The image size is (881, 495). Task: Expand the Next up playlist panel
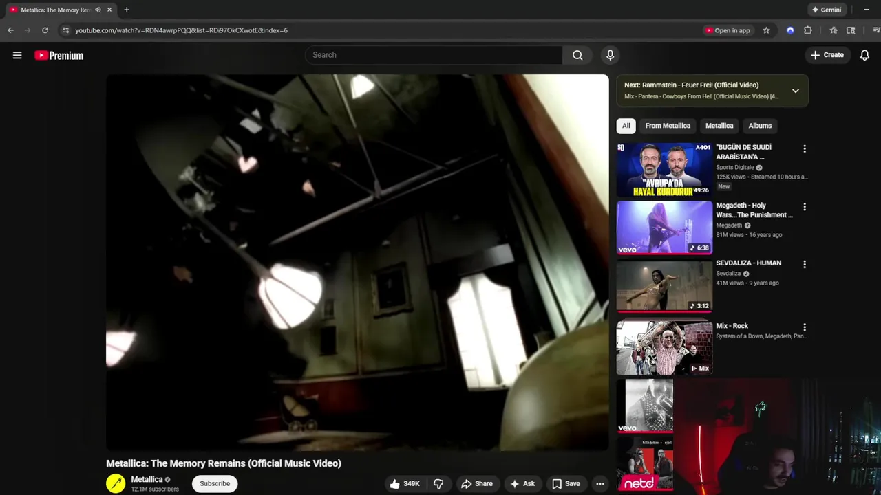796,91
